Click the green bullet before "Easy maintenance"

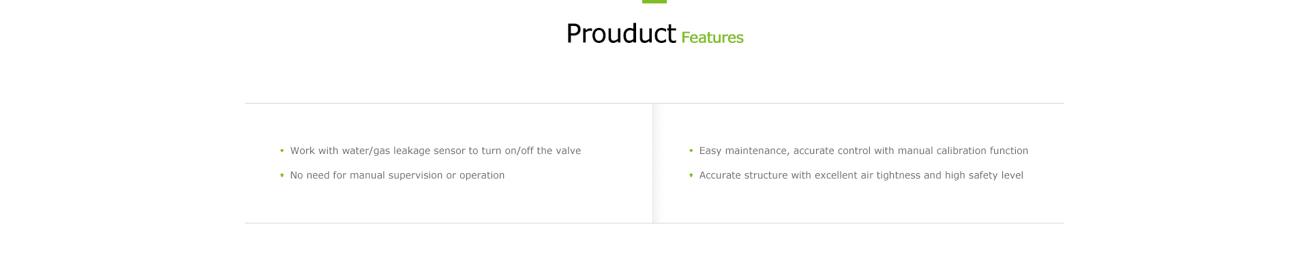[691, 151]
